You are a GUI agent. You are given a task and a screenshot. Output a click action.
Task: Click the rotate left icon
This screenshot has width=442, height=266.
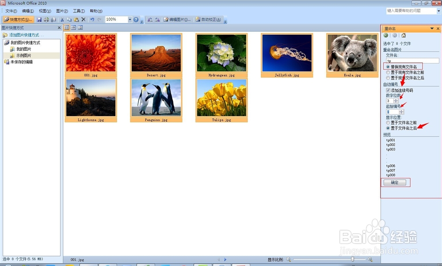point(150,19)
